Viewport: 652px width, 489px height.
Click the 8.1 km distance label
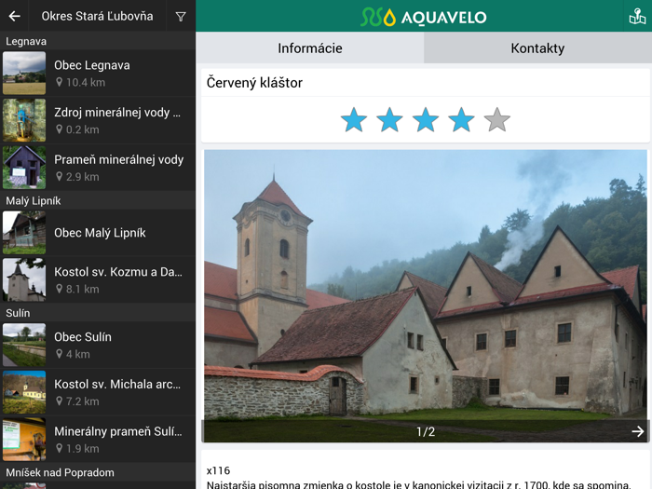(x=82, y=289)
